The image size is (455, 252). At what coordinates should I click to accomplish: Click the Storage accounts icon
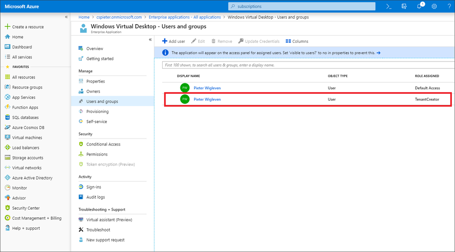pyautogui.click(x=8, y=158)
